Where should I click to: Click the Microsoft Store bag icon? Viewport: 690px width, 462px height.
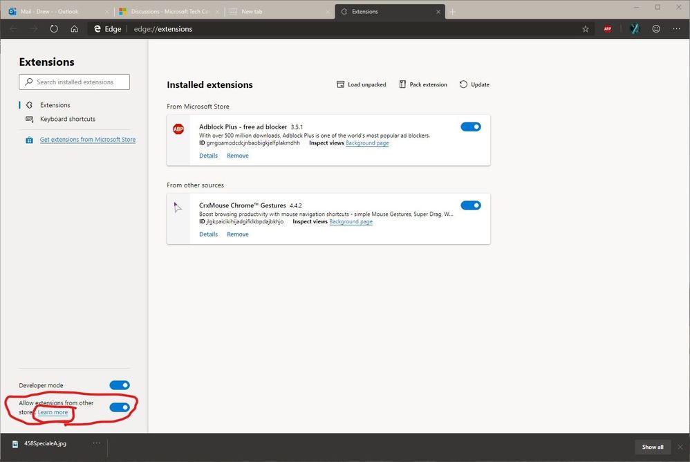pos(29,140)
